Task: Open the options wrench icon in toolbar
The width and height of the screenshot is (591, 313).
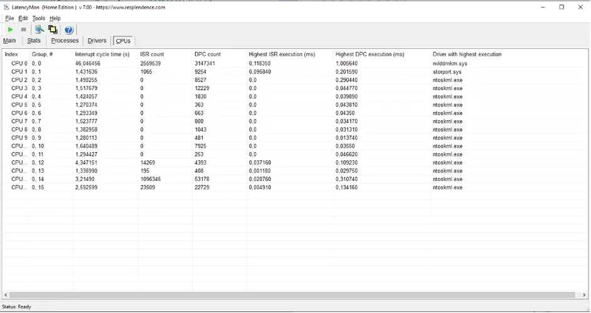Action: (x=39, y=29)
